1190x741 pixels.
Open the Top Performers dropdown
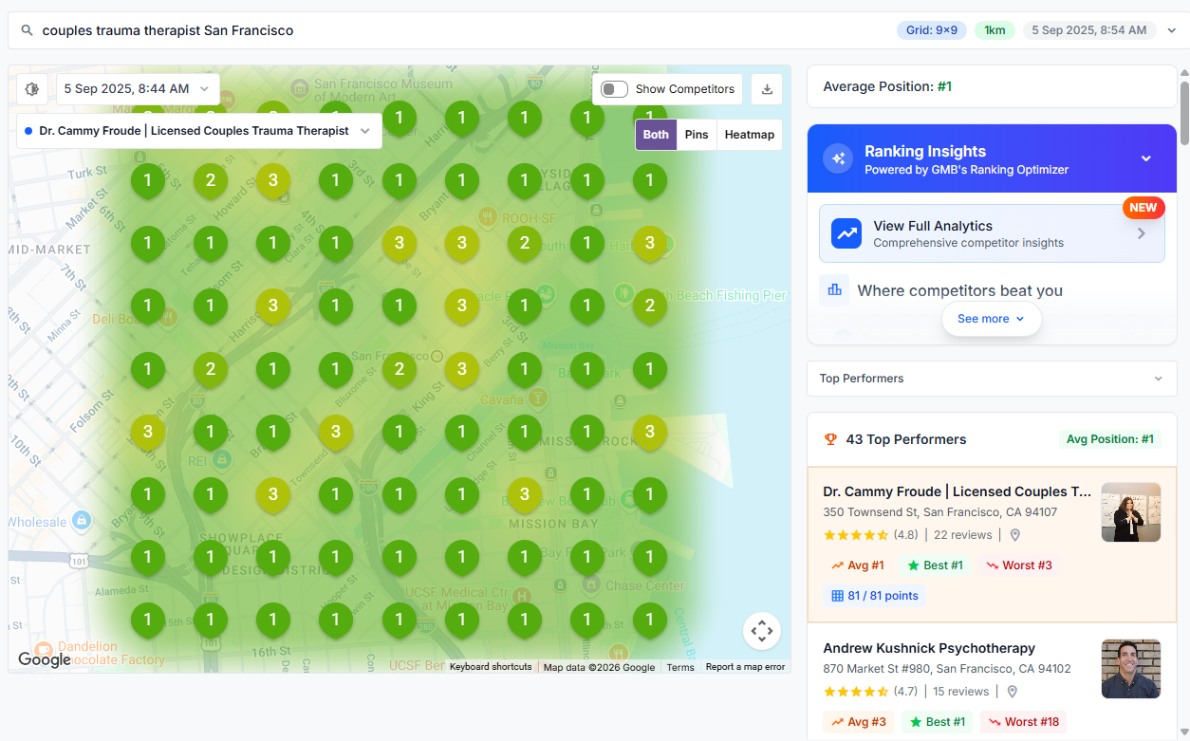click(x=992, y=379)
